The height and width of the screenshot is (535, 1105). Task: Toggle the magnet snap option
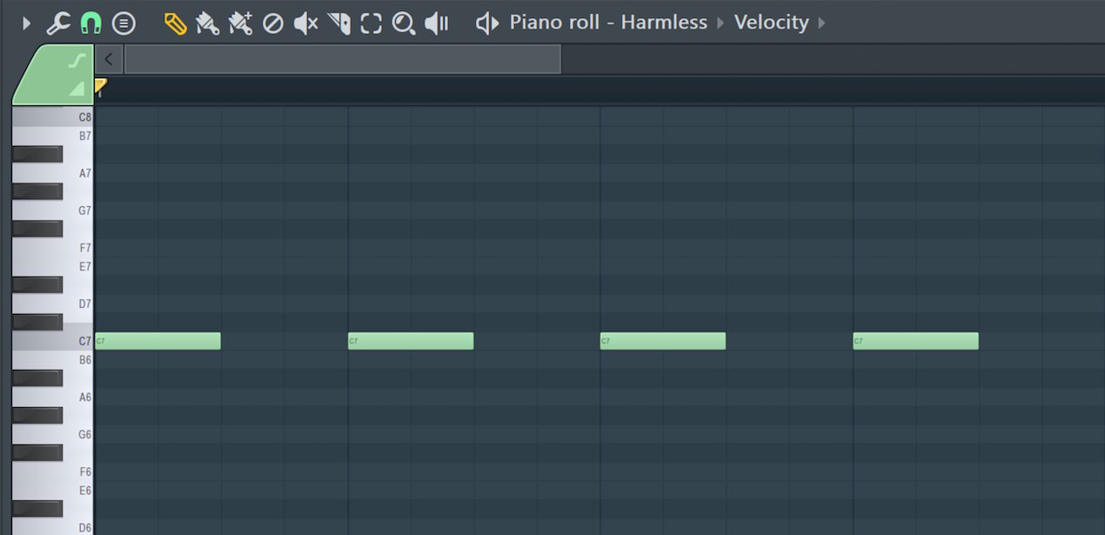[90, 23]
